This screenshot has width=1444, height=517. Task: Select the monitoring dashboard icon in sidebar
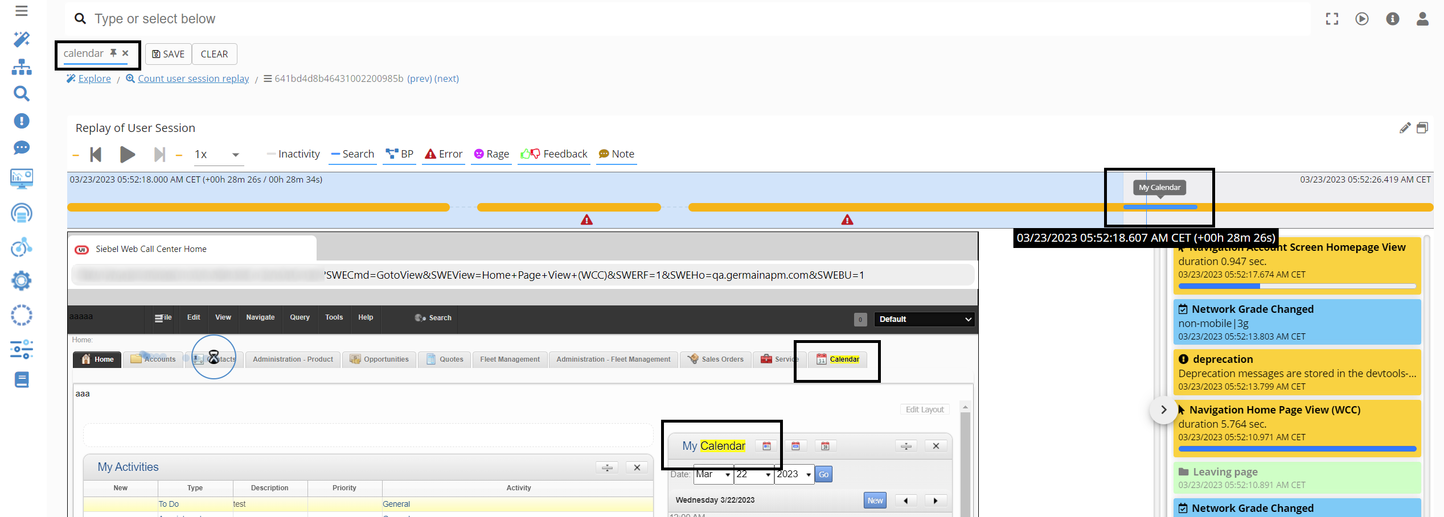[21, 179]
